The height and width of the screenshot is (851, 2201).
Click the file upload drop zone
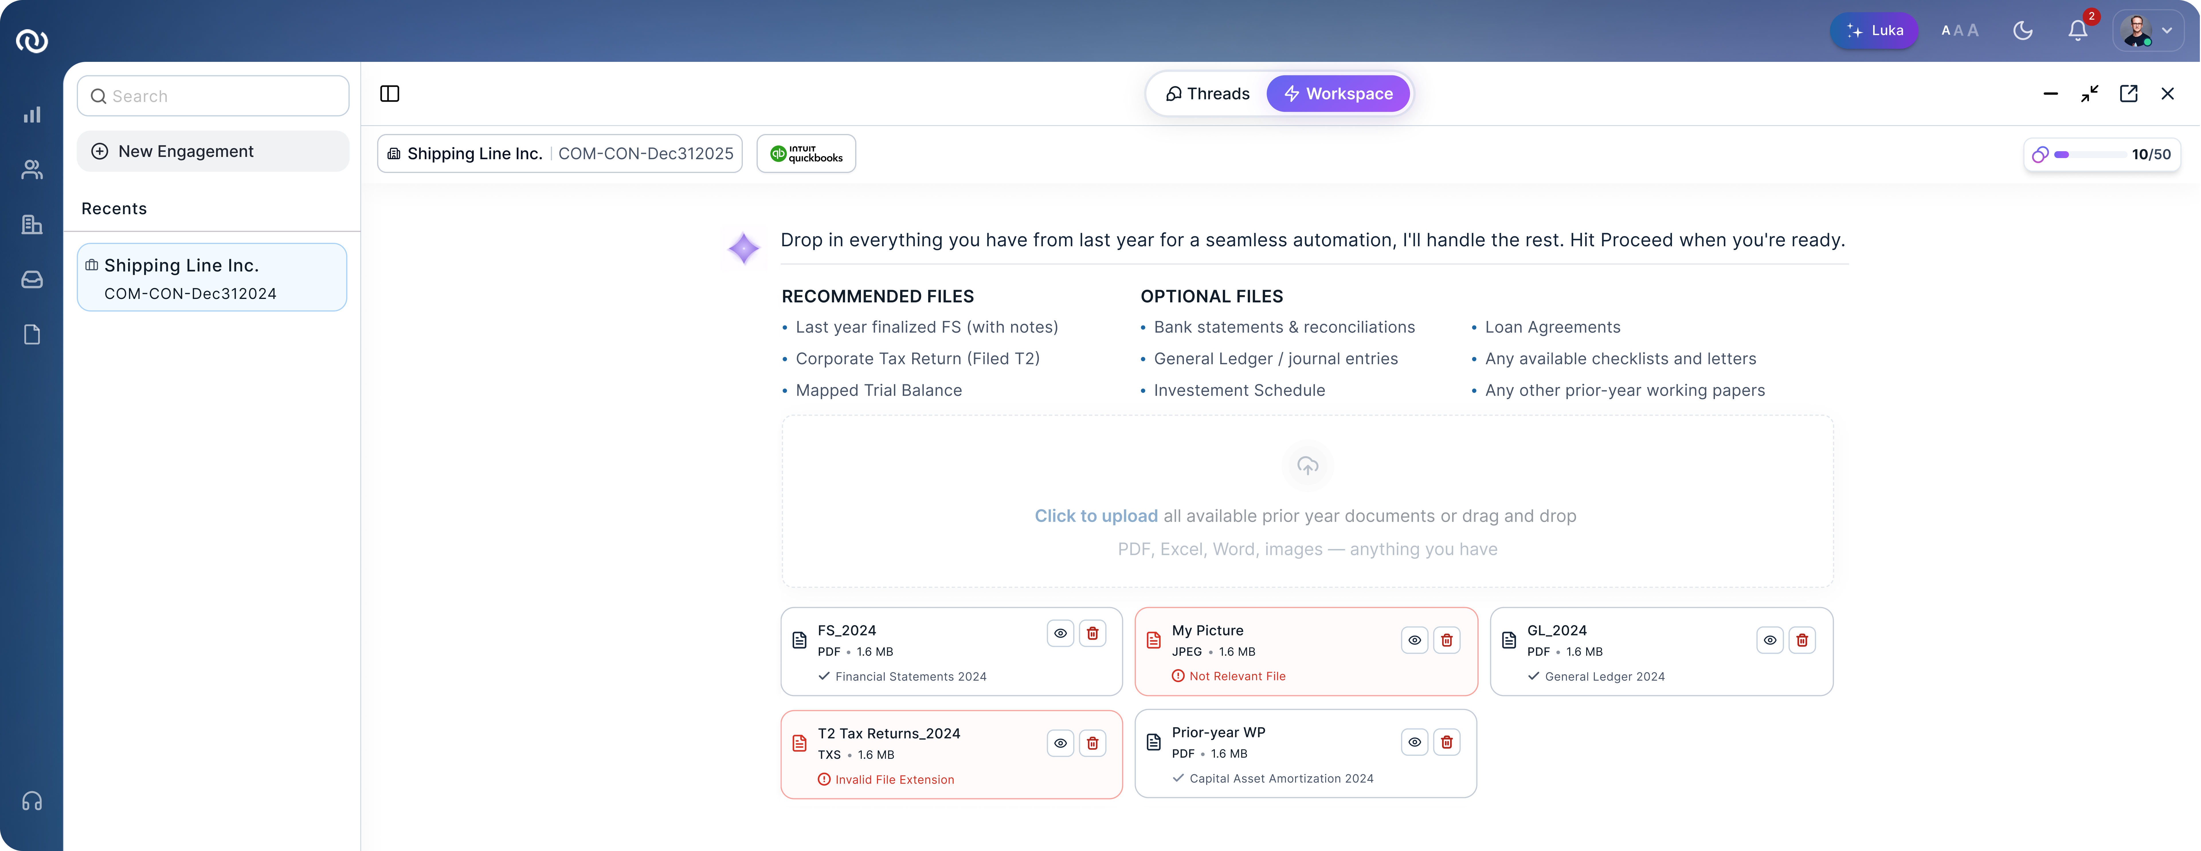point(1307,501)
